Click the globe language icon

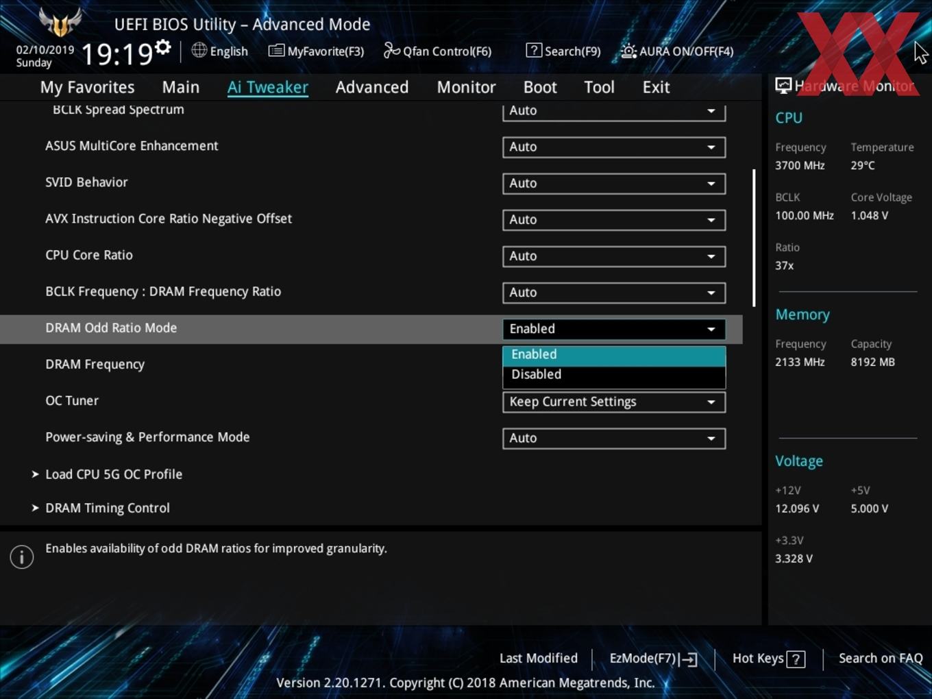(x=199, y=50)
